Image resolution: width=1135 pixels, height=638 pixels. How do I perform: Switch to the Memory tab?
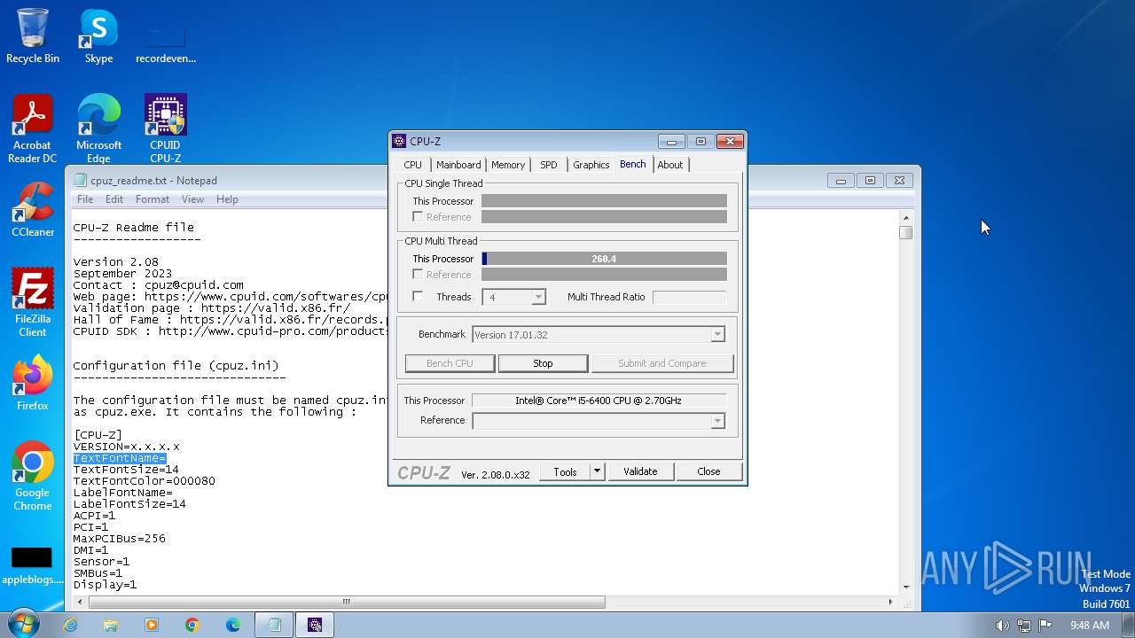click(508, 165)
